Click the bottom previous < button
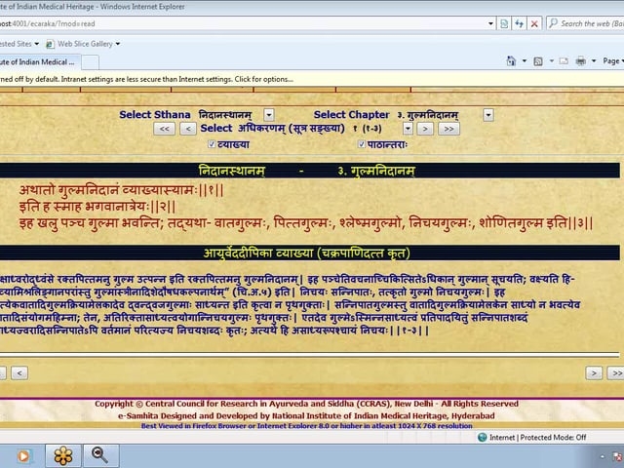Viewport: 624px width, 468px height. coord(19,373)
